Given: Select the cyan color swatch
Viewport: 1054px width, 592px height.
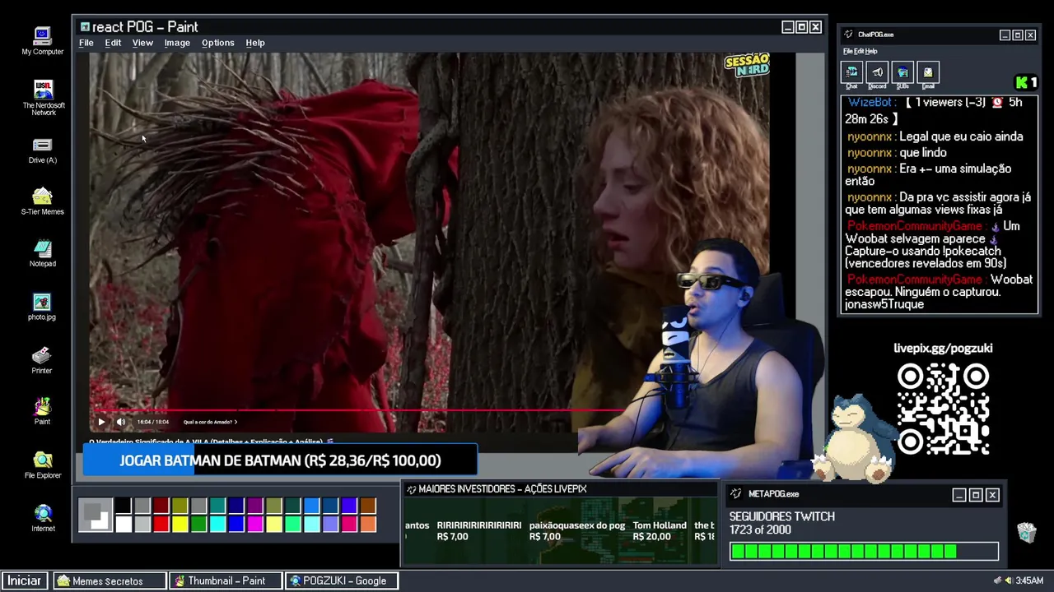Looking at the screenshot, I should pyautogui.click(x=217, y=524).
